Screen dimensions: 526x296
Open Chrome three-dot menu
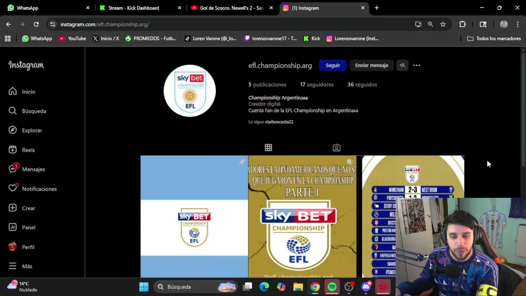[x=517, y=24]
